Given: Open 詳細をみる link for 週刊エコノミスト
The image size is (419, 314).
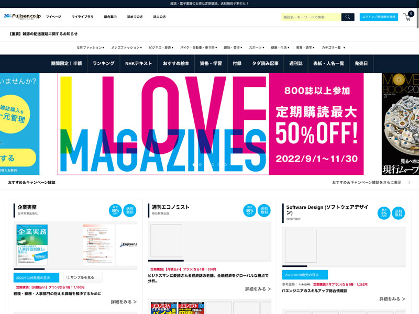Looking at the screenshot, I should (x=258, y=289).
